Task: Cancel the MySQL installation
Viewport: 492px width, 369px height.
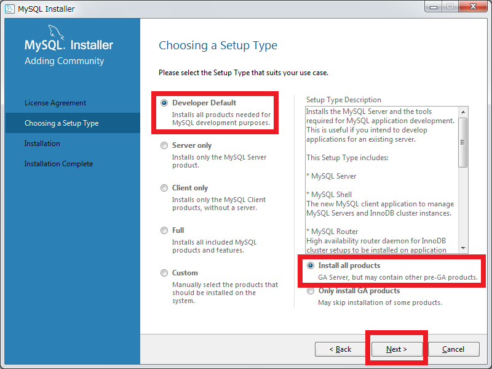Action: tap(453, 349)
